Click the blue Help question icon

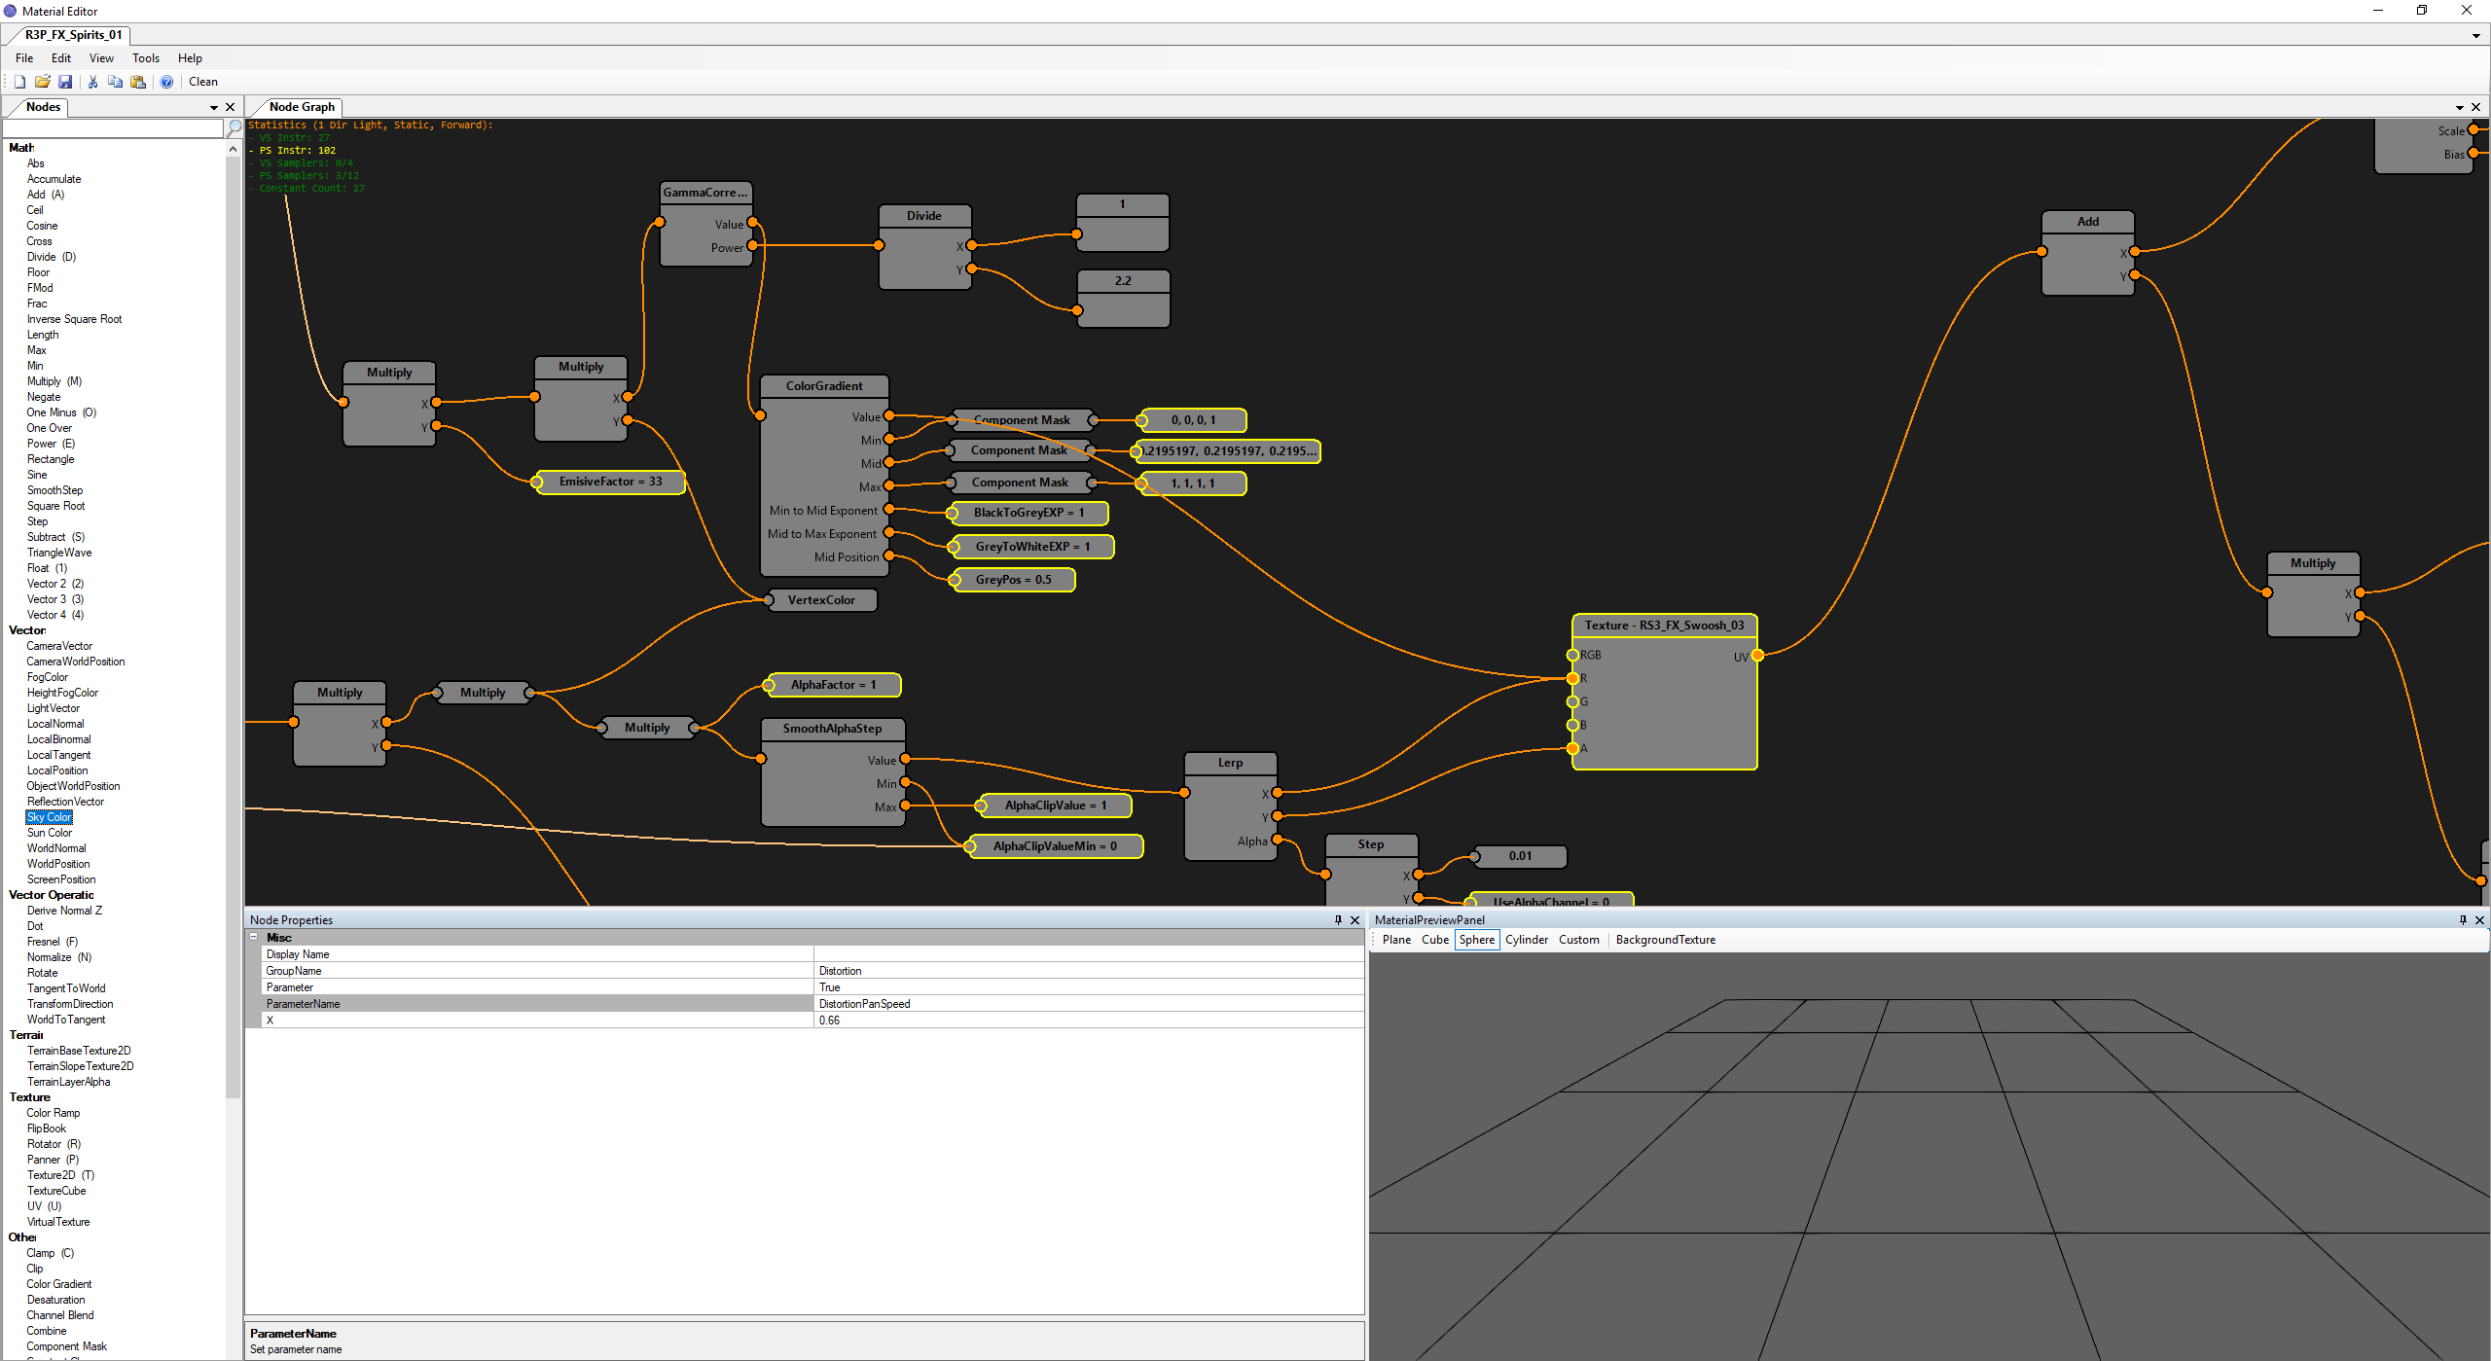(166, 82)
